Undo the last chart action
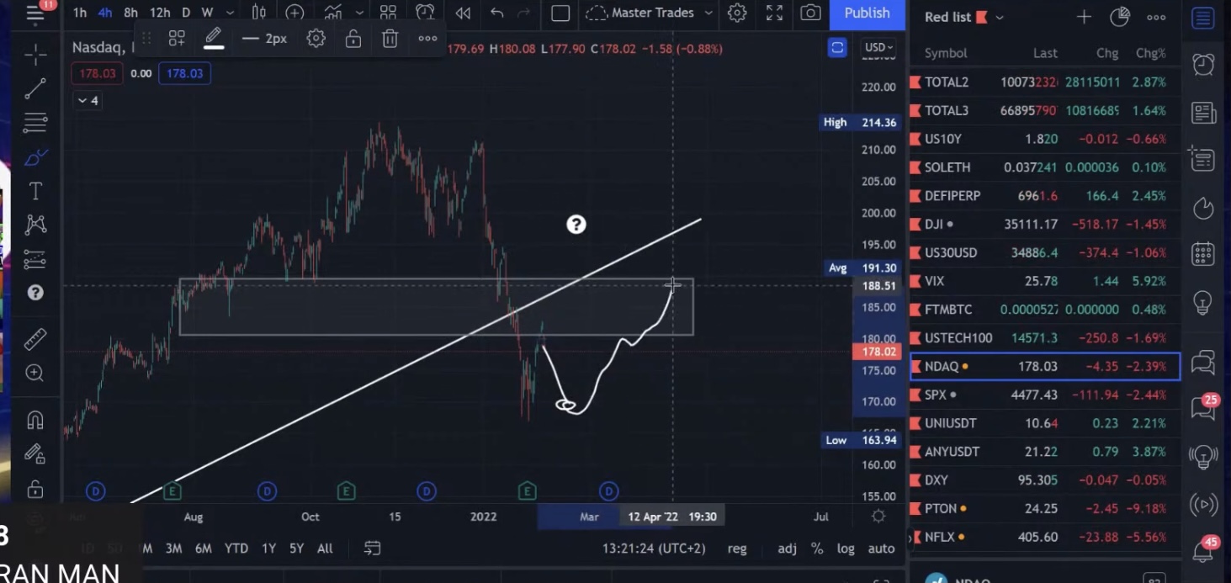 click(497, 13)
